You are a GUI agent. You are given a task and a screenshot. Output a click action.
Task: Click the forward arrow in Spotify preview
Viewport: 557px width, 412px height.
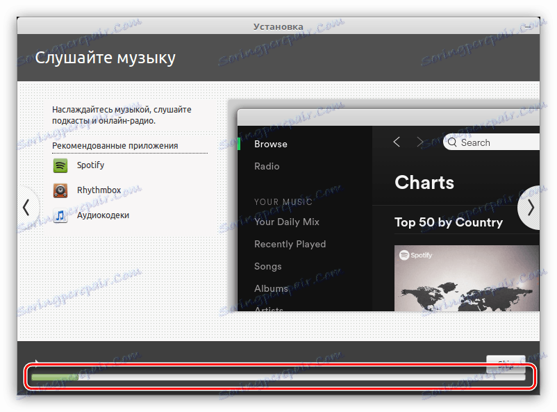pyautogui.click(x=419, y=142)
